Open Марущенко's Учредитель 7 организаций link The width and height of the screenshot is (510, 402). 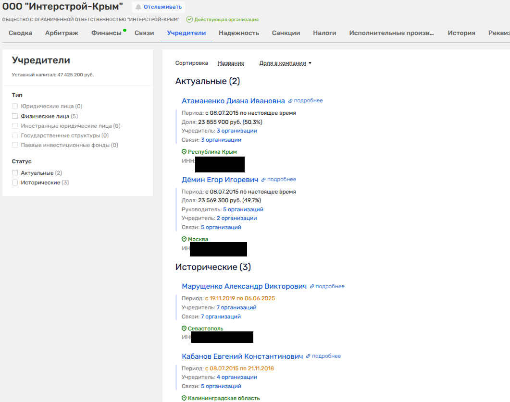coord(236,307)
